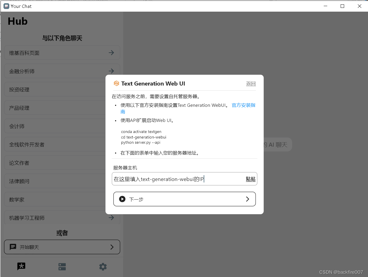Open the server list icon in bottom bar
Screen dimensions: 368x277
[x=62, y=267]
